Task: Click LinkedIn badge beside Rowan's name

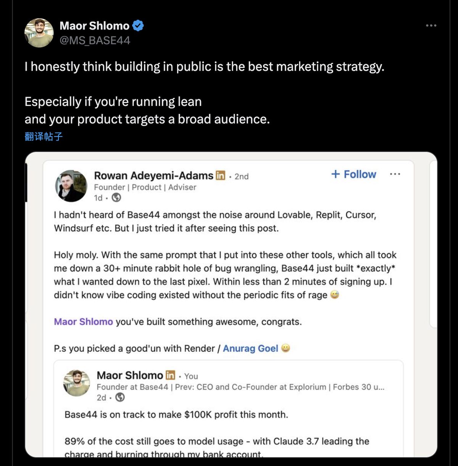Action: coord(221,175)
